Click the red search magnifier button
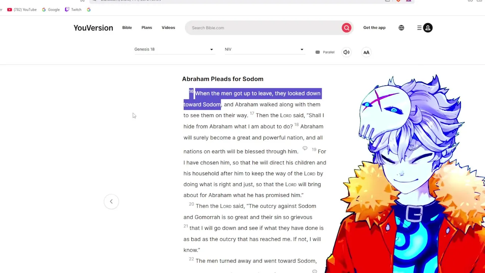 pos(346,28)
